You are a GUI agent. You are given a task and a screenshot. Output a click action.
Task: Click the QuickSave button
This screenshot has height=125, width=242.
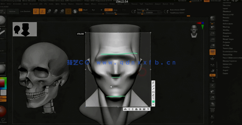pos(182,1)
